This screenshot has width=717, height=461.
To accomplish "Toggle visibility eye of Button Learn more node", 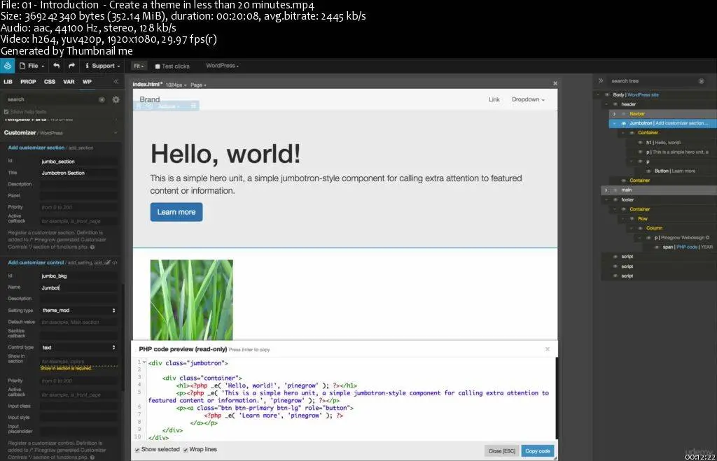I will [648, 171].
